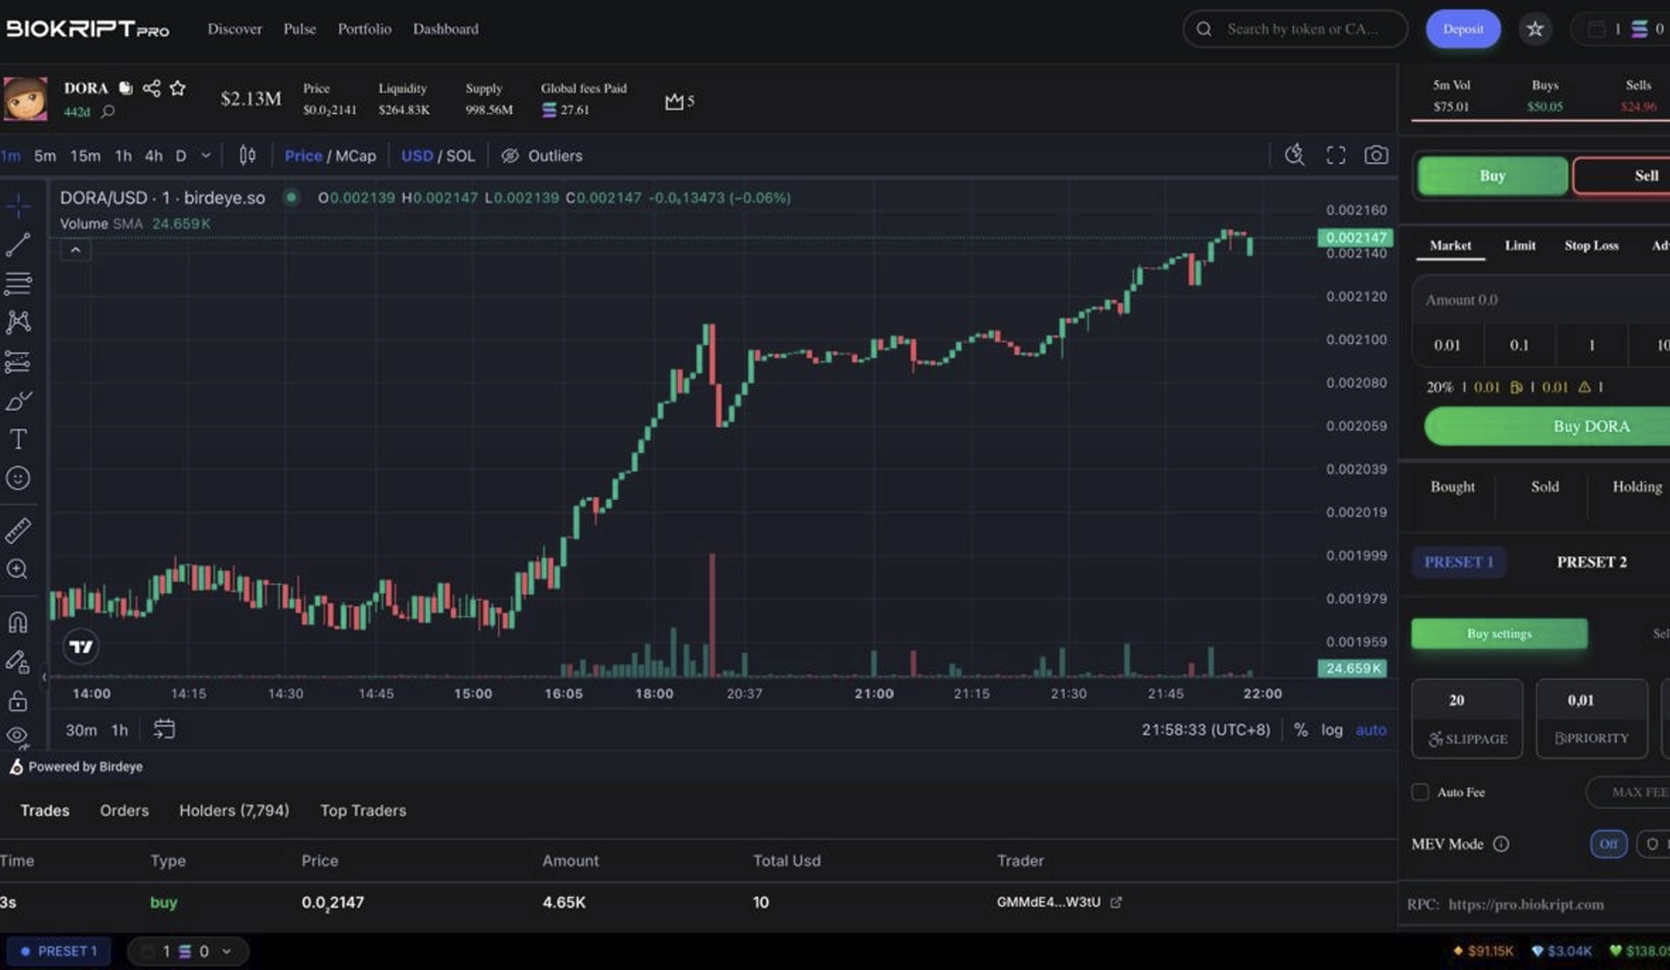Viewport: 1670px width, 970px height.
Task: Click the Deposit button
Action: 1462,29
